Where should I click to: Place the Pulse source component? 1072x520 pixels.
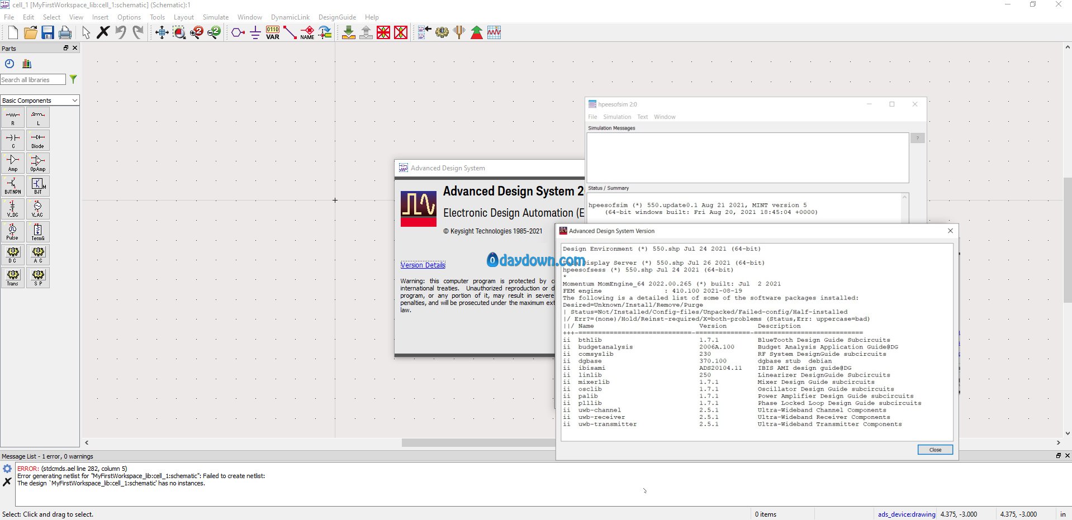click(x=13, y=232)
